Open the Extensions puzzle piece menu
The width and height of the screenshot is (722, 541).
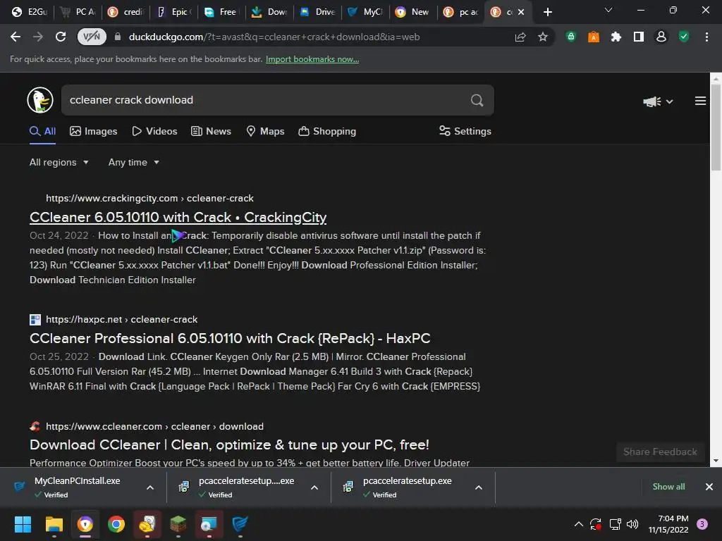coord(616,37)
